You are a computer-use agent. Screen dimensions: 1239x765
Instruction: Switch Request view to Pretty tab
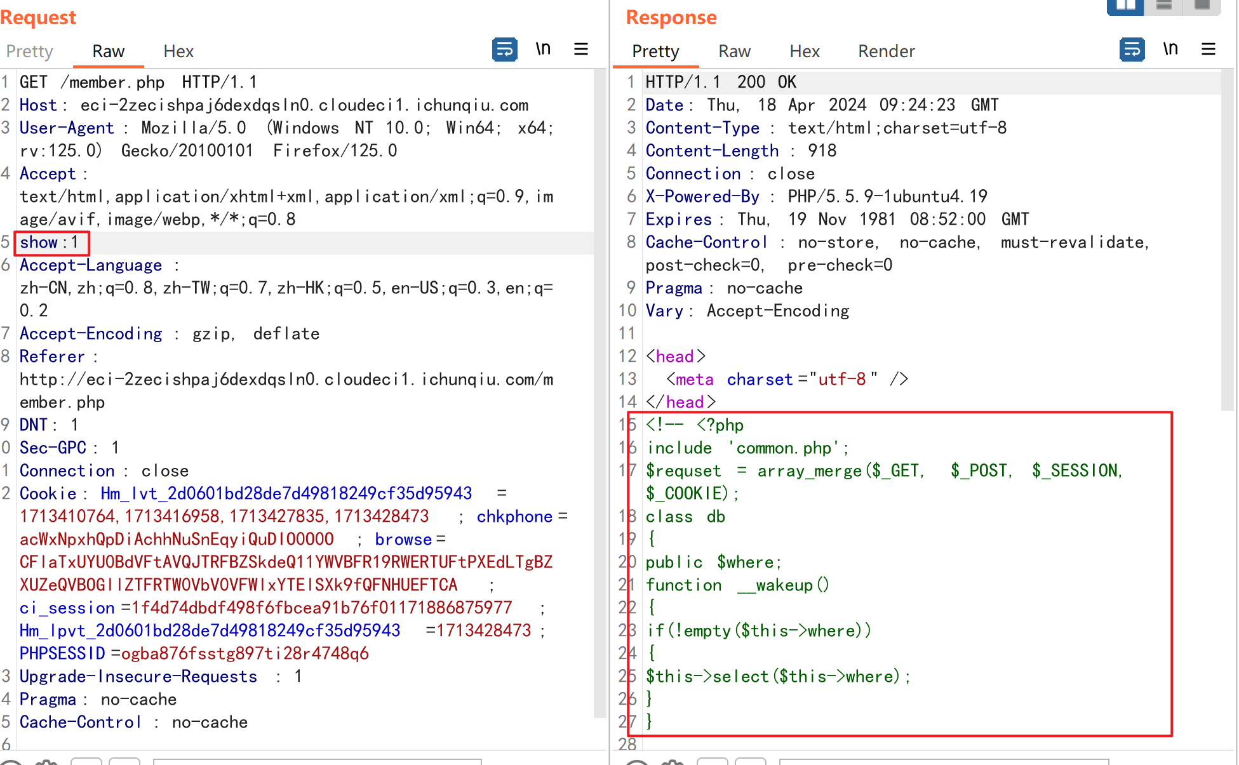pyautogui.click(x=29, y=51)
